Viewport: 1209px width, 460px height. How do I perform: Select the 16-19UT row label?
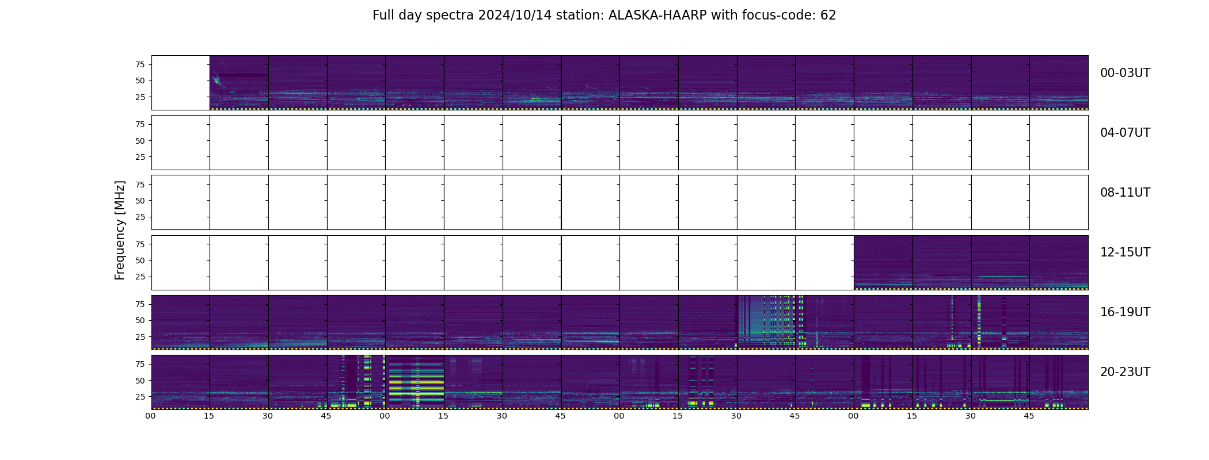1125,312
